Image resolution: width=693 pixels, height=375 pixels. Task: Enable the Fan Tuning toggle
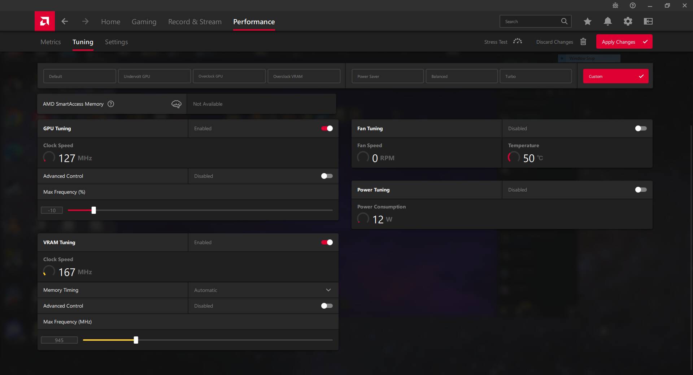click(x=641, y=128)
